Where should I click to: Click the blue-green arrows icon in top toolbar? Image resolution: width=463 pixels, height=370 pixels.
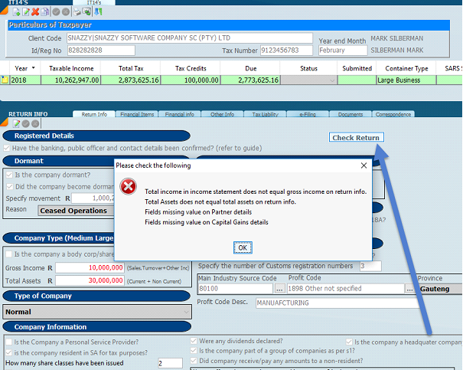pyautogui.click(x=99, y=12)
